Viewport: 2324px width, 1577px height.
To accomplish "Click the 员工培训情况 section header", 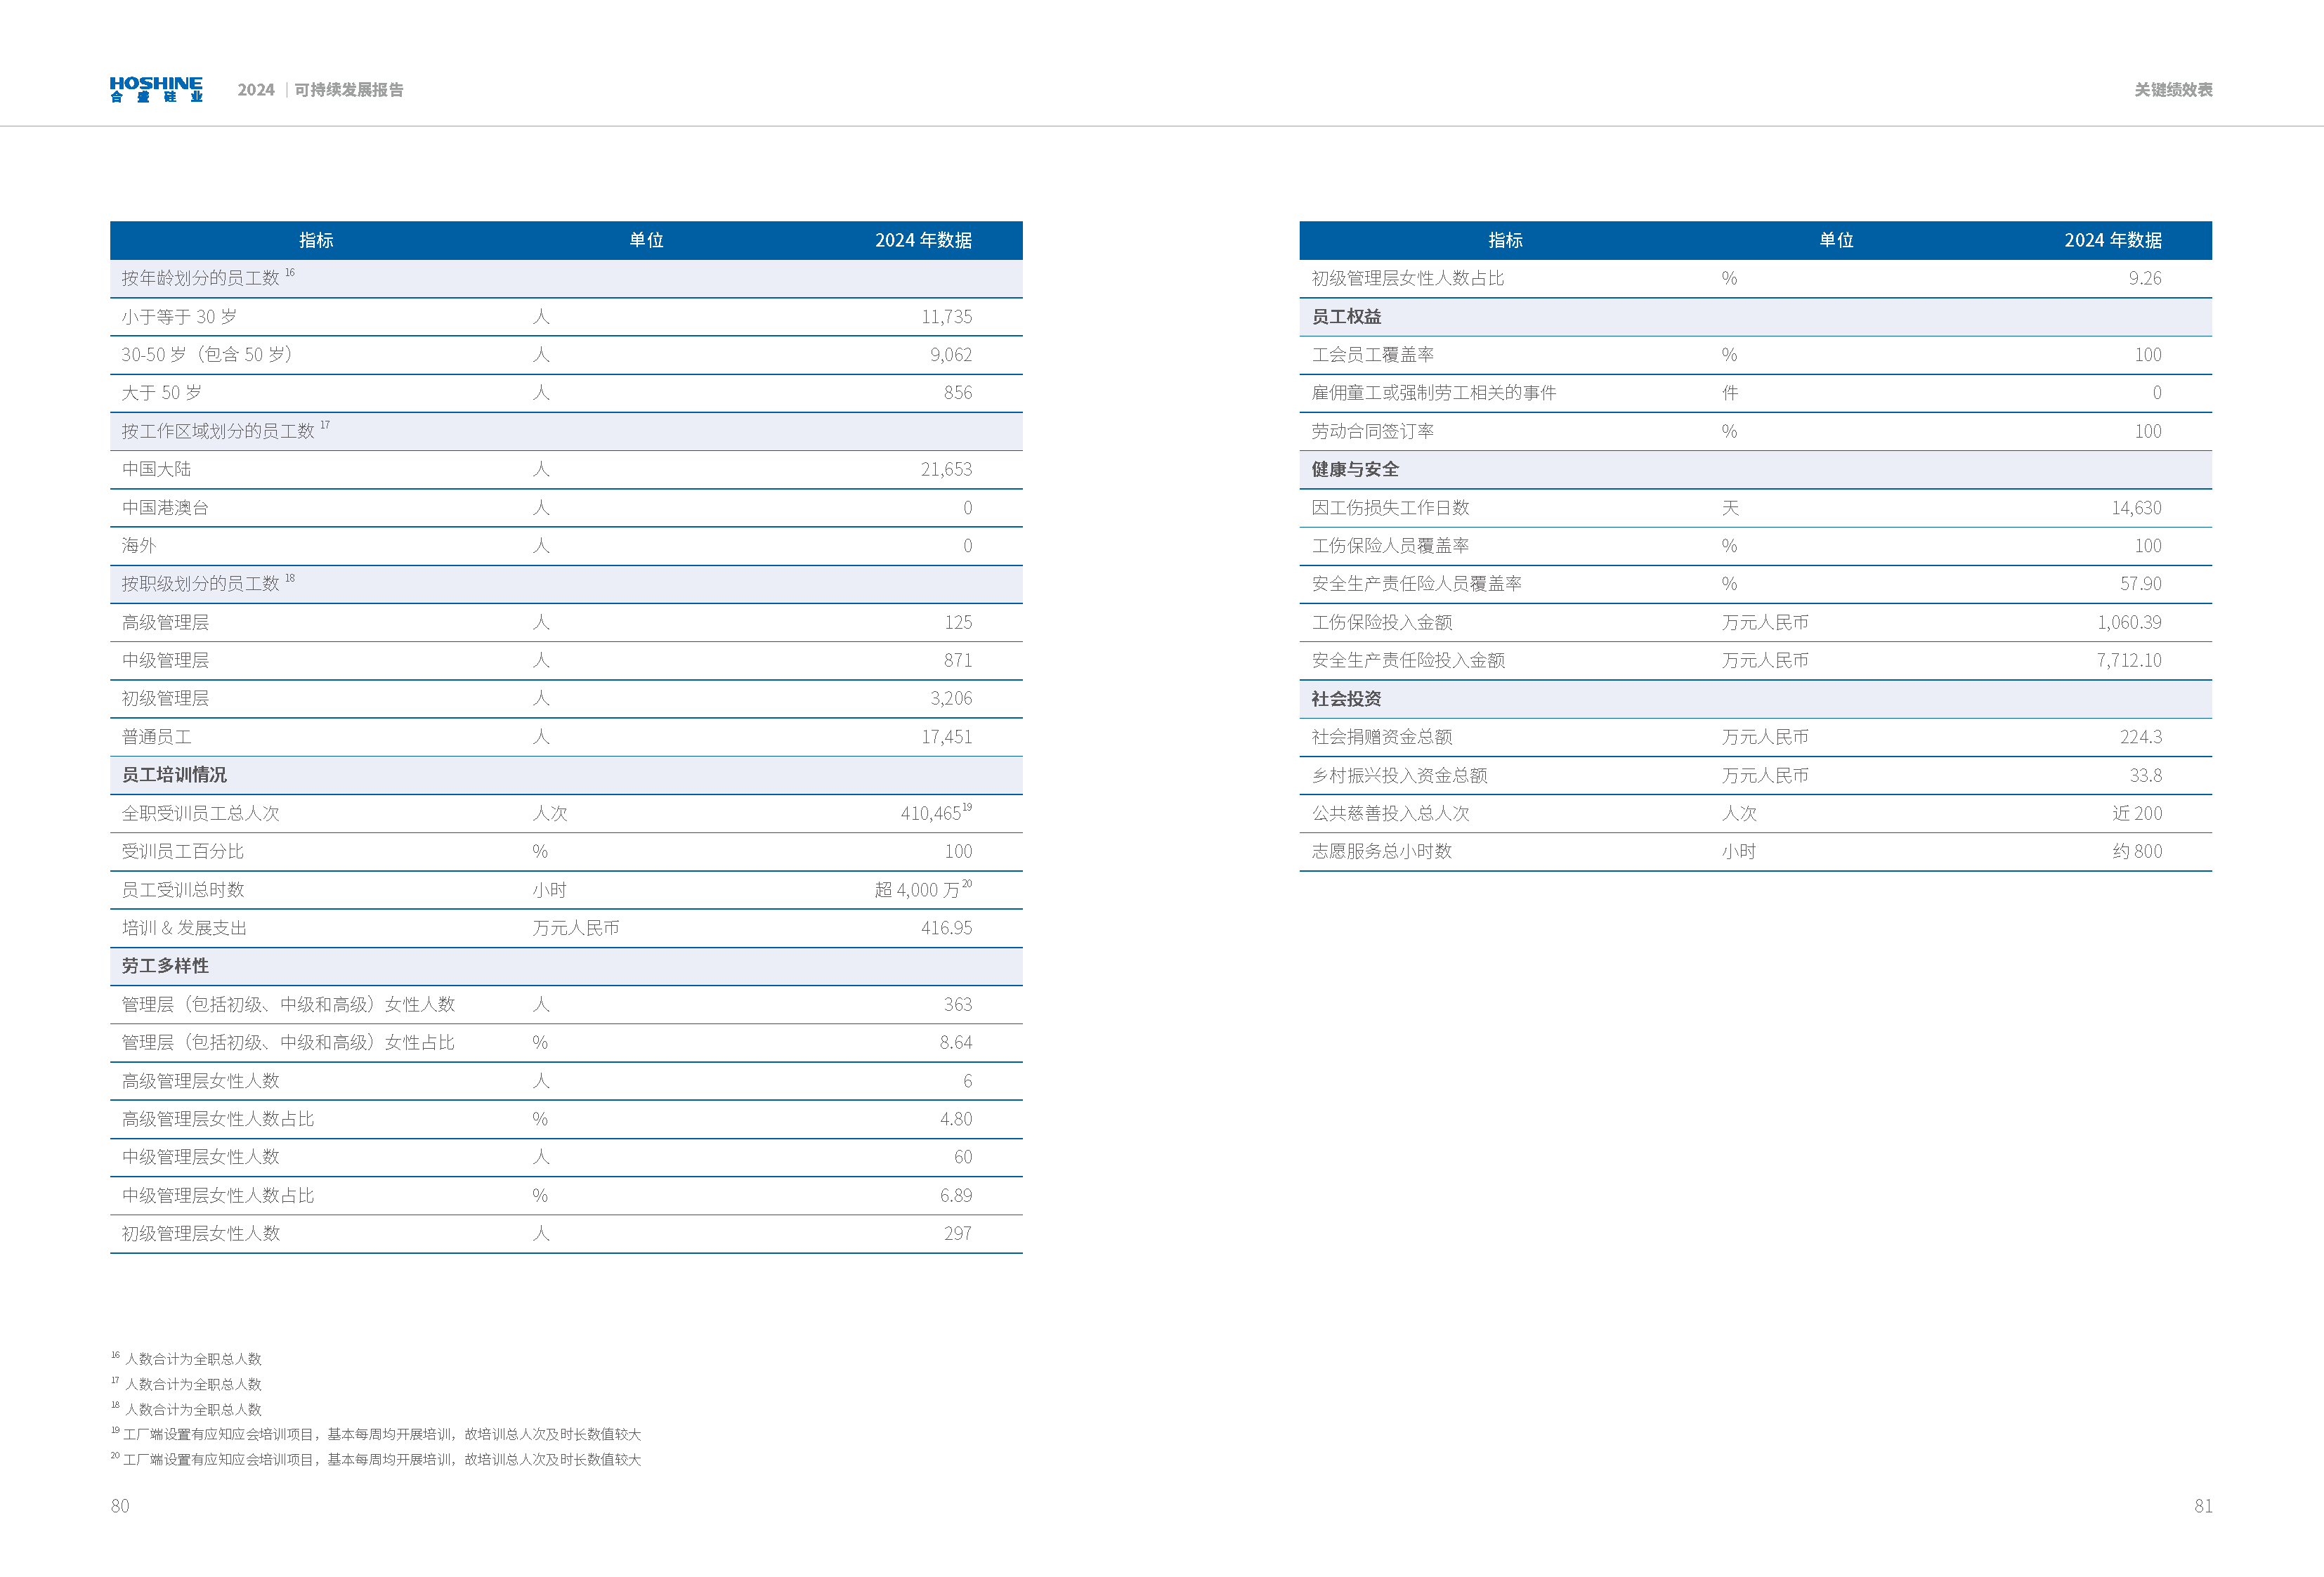I will pyautogui.click(x=175, y=774).
